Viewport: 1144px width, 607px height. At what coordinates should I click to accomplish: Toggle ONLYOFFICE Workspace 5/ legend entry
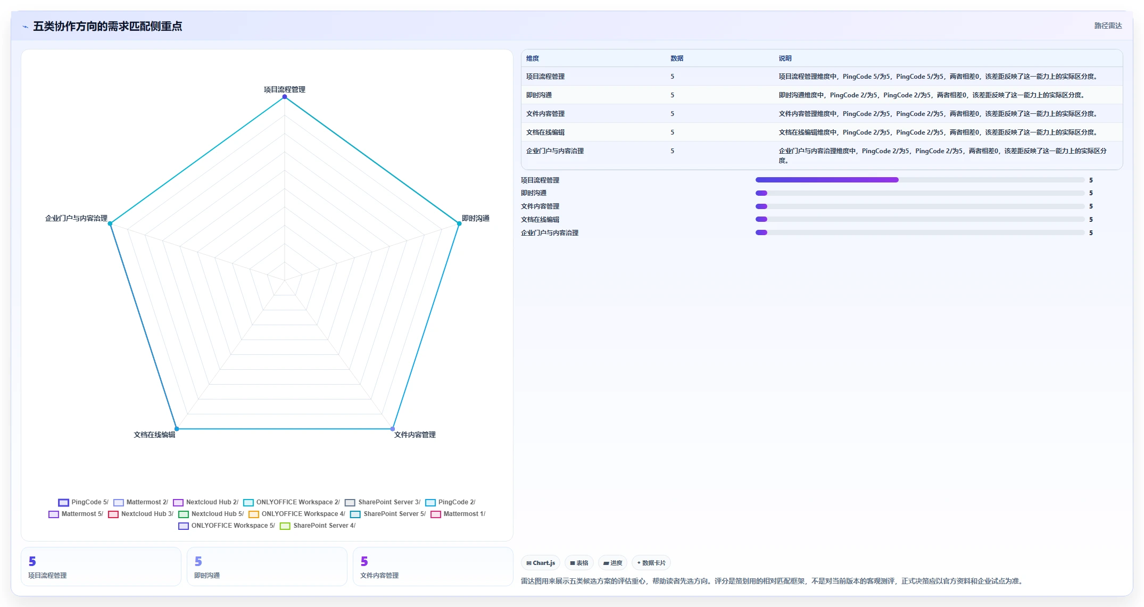[x=226, y=526]
